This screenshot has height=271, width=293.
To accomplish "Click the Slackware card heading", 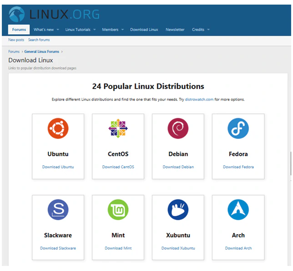I will [58, 235].
